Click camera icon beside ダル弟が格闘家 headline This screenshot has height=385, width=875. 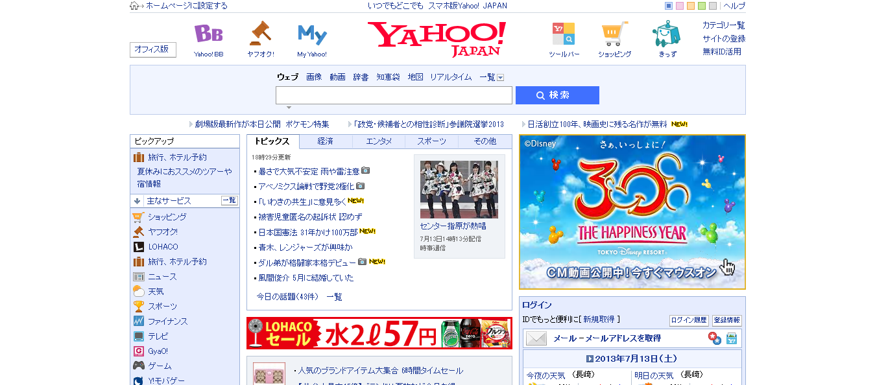point(363,262)
